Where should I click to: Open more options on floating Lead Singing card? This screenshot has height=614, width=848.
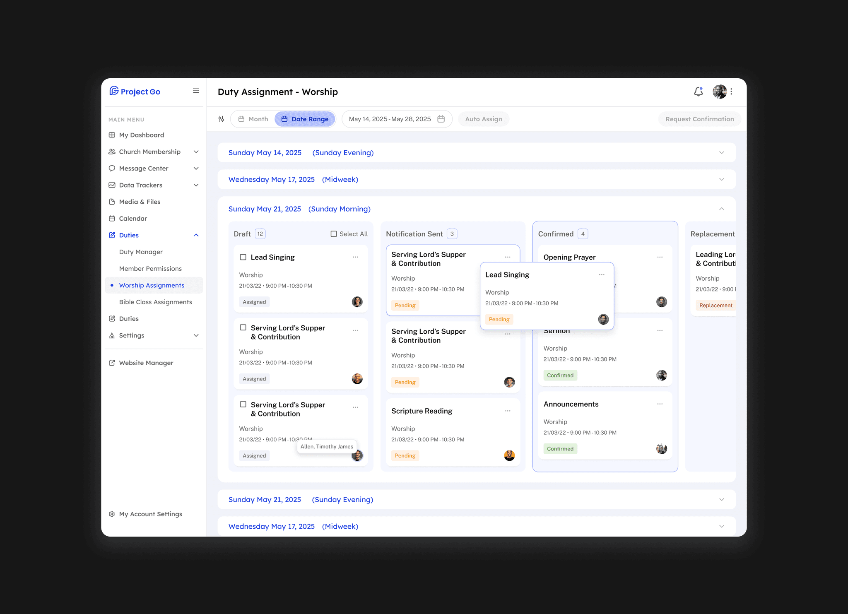(602, 274)
